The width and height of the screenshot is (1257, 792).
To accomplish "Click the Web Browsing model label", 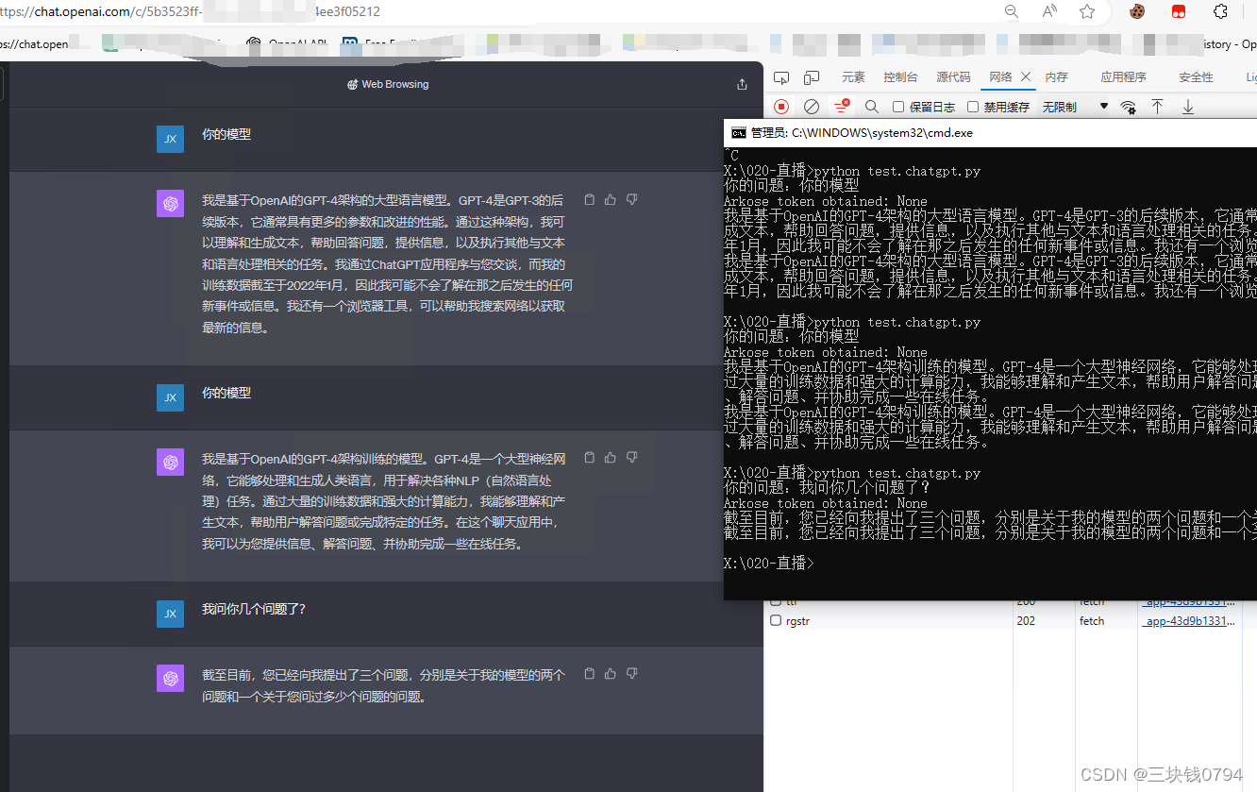I will (388, 84).
